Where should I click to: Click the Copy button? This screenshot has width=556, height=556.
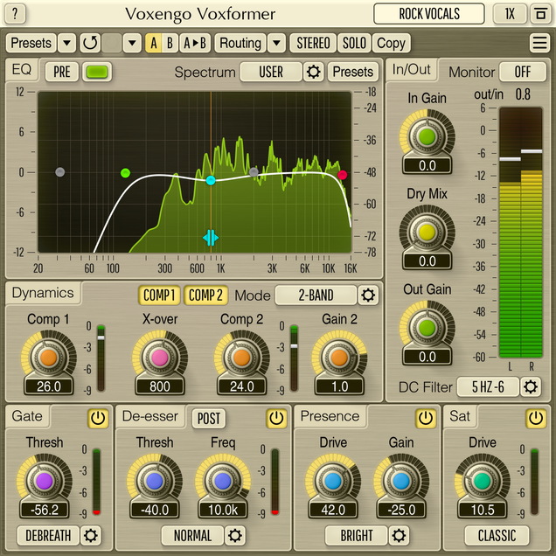click(x=391, y=43)
